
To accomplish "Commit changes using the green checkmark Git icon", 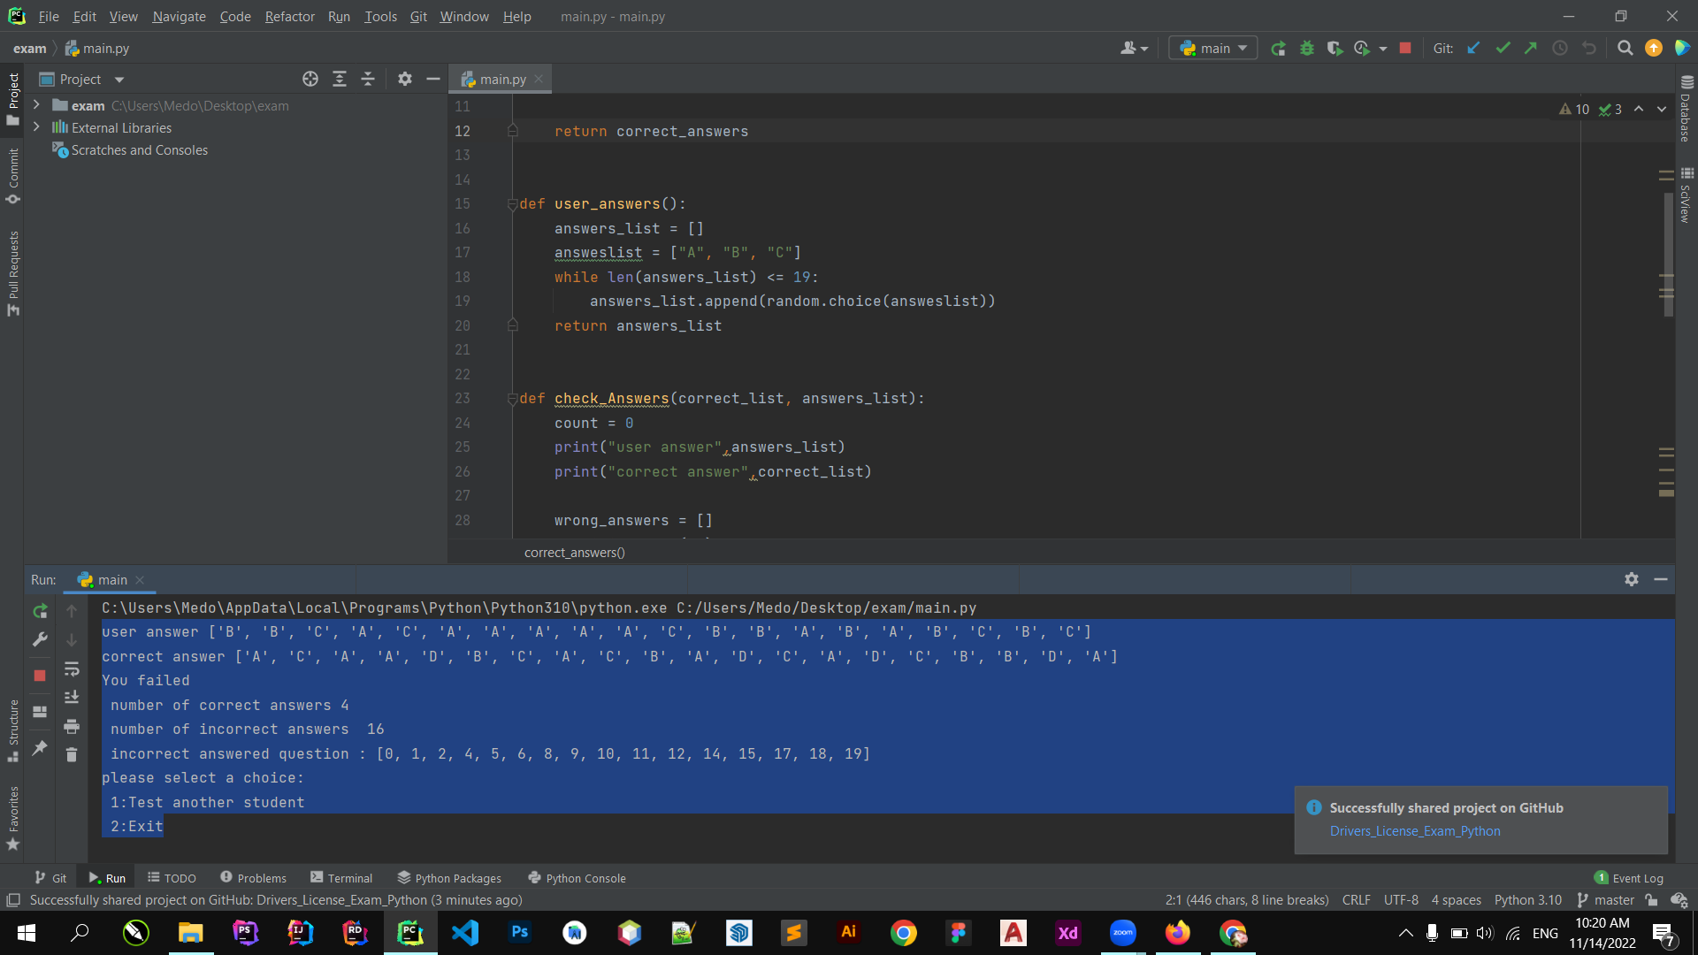I will [x=1503, y=48].
